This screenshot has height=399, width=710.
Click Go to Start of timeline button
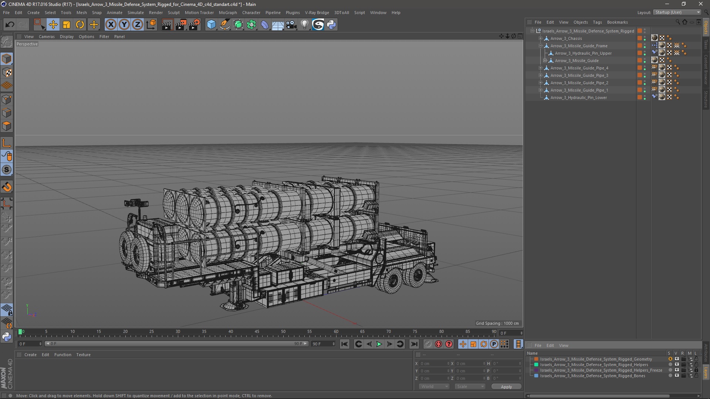click(x=344, y=344)
